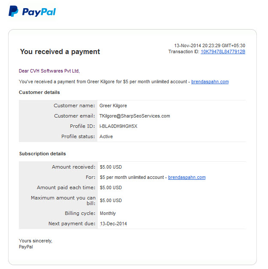268x269 pixels.
Task: Click the PayPal logo icon
Action: [13, 11]
